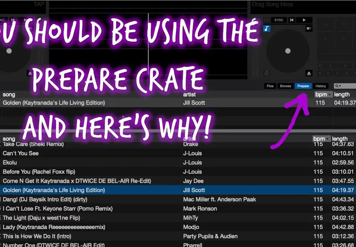The width and height of the screenshot is (356, 247).
Task: Sort Prepare crate by length column
Action: click(x=342, y=94)
